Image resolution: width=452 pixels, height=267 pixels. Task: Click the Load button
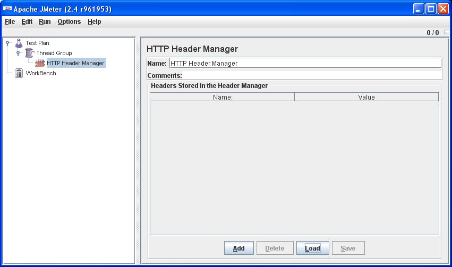click(x=312, y=248)
